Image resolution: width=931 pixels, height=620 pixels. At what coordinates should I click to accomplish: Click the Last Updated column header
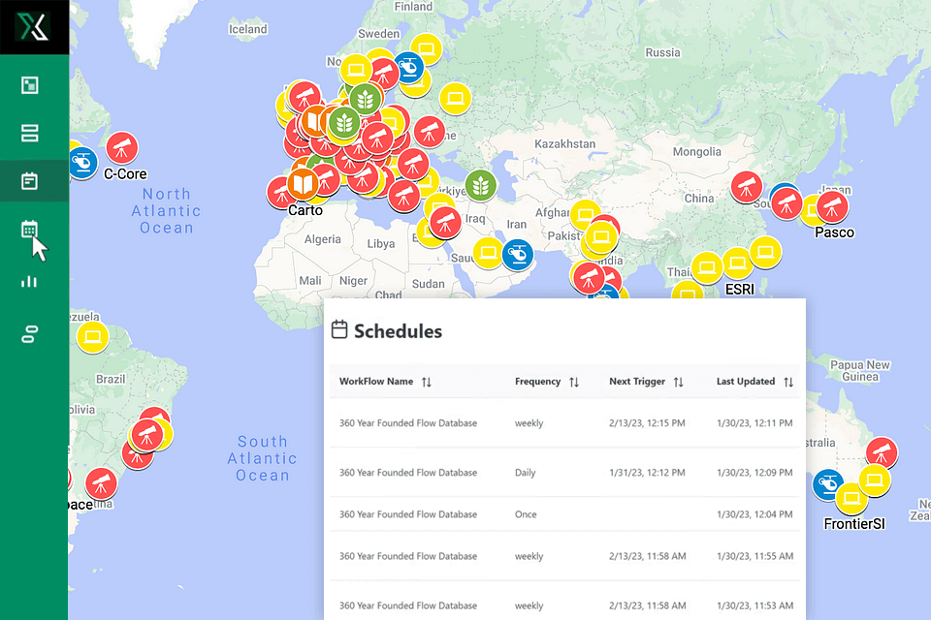point(745,382)
